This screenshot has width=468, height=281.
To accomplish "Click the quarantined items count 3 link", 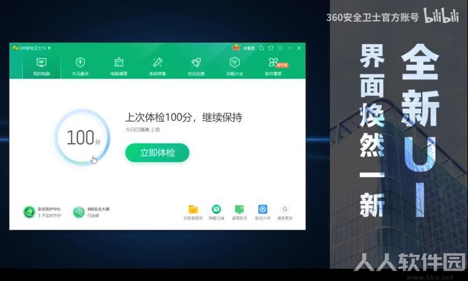I will coord(152,130).
